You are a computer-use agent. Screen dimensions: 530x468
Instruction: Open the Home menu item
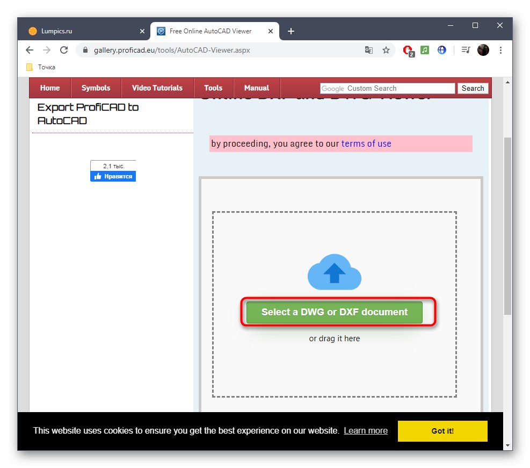(50, 88)
